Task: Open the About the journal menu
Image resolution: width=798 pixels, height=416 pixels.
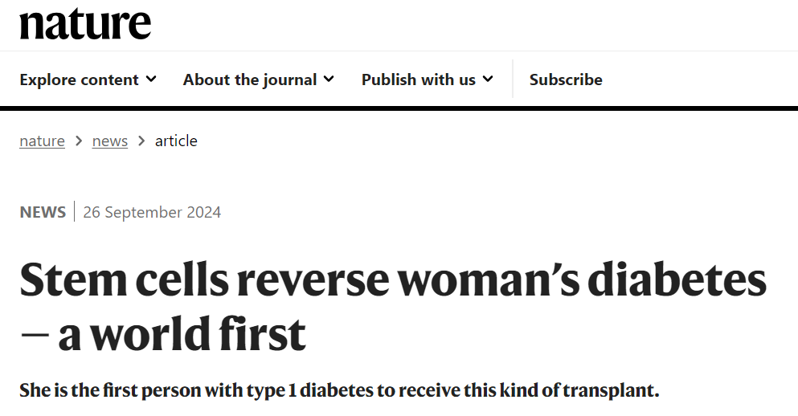Action: point(250,80)
